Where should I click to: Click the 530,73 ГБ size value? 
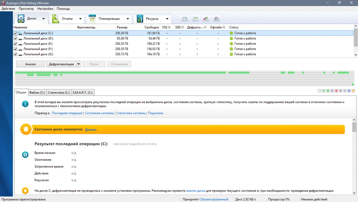(122, 54)
